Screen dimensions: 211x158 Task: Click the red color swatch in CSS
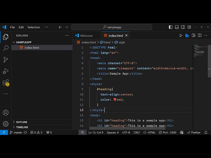[115, 99]
